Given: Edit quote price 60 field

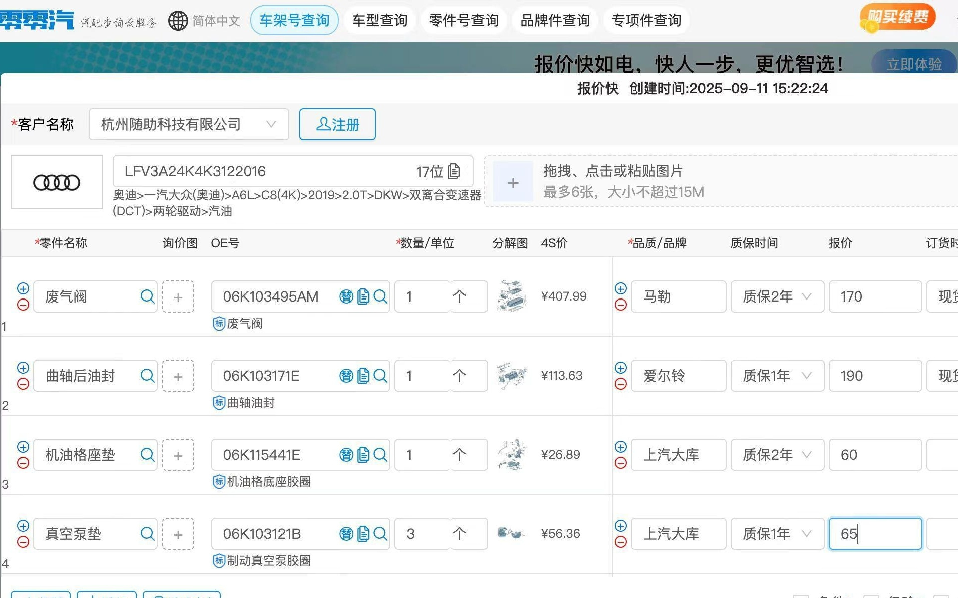Looking at the screenshot, I should tap(875, 455).
